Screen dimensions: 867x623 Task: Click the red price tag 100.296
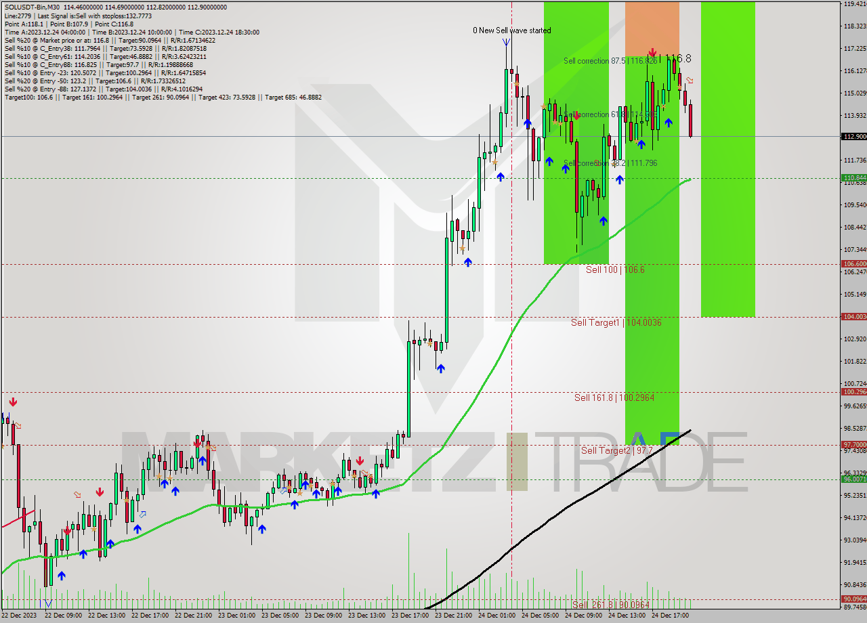(853, 392)
